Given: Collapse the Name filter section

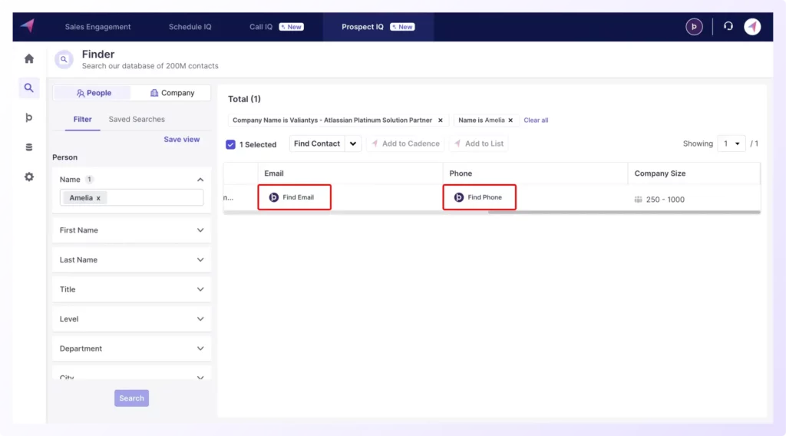Looking at the screenshot, I should tap(200, 180).
